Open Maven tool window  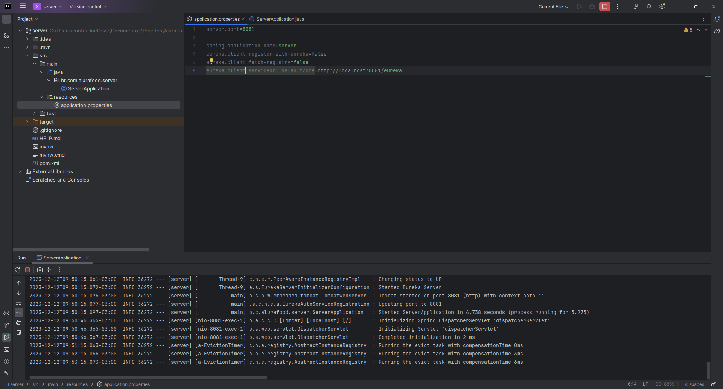pyautogui.click(x=717, y=31)
